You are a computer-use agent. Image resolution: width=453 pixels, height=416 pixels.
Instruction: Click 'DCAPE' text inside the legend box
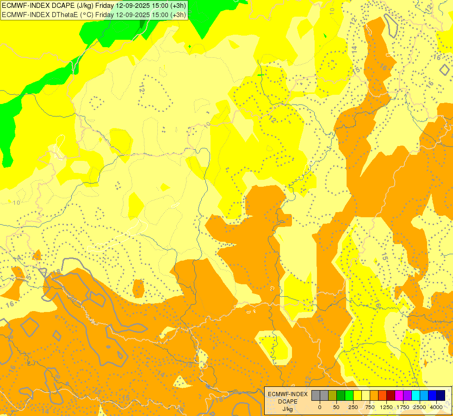click(288, 402)
